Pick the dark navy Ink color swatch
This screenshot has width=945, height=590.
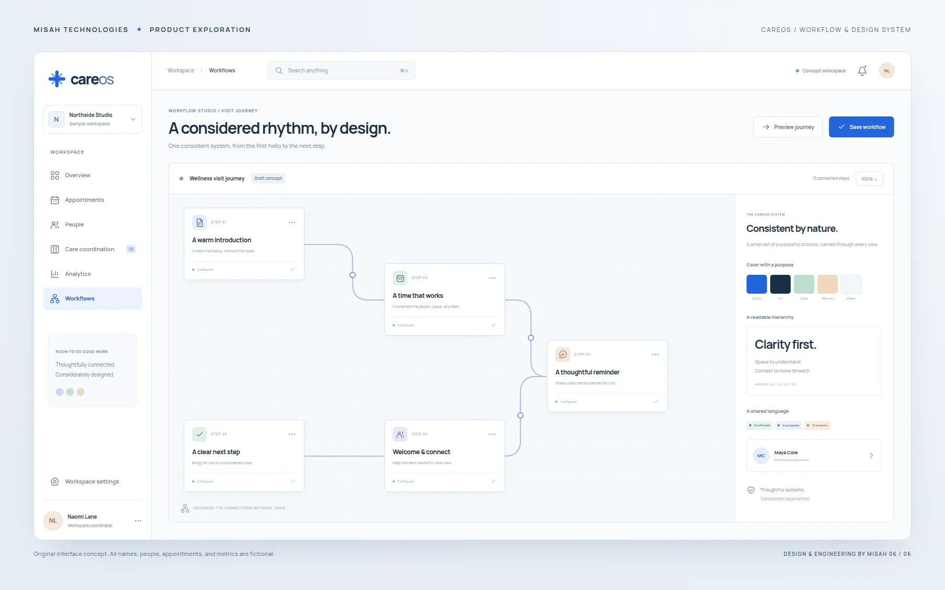click(x=780, y=284)
